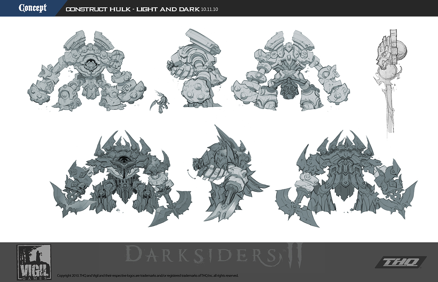This screenshot has width=438, height=282.
Task: Select the dark construct hulk back view sketch
Action: click(346, 178)
